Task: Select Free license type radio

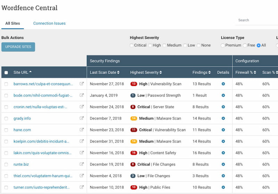Action: pos(245,45)
